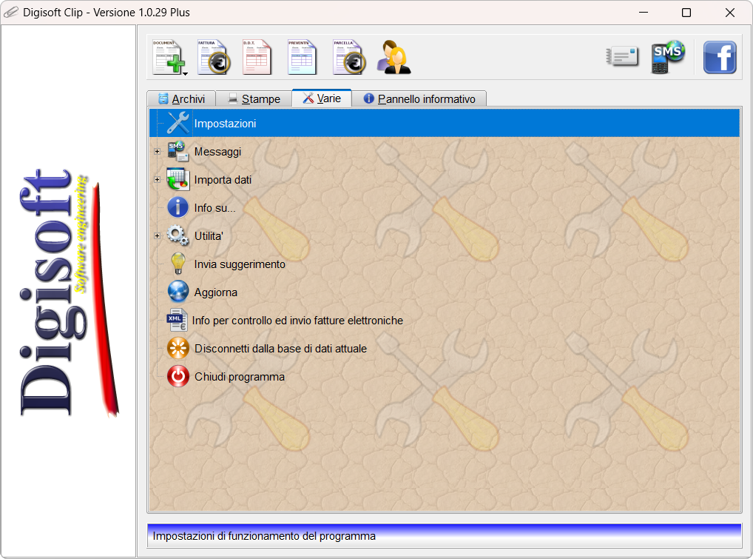Click the email envelope toolbar icon

point(622,57)
